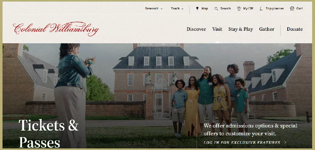Viewport: 315px width, 150px height.
Task: Click the Trip planner text link
Action: tap(275, 8)
